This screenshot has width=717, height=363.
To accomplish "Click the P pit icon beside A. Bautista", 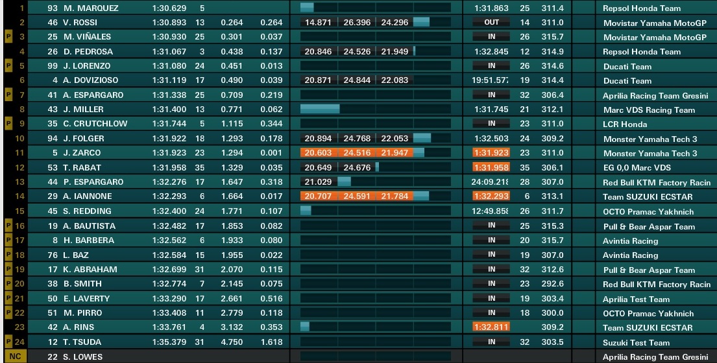I will (8, 226).
